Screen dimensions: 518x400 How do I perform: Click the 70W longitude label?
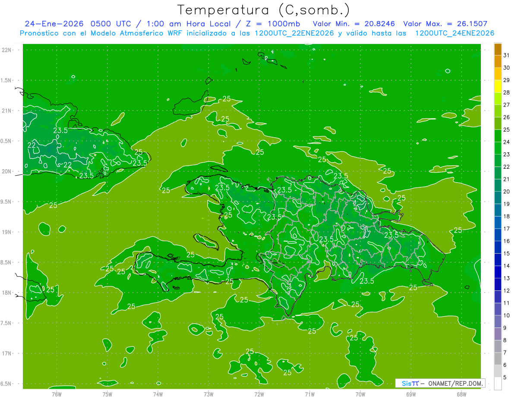(360, 394)
